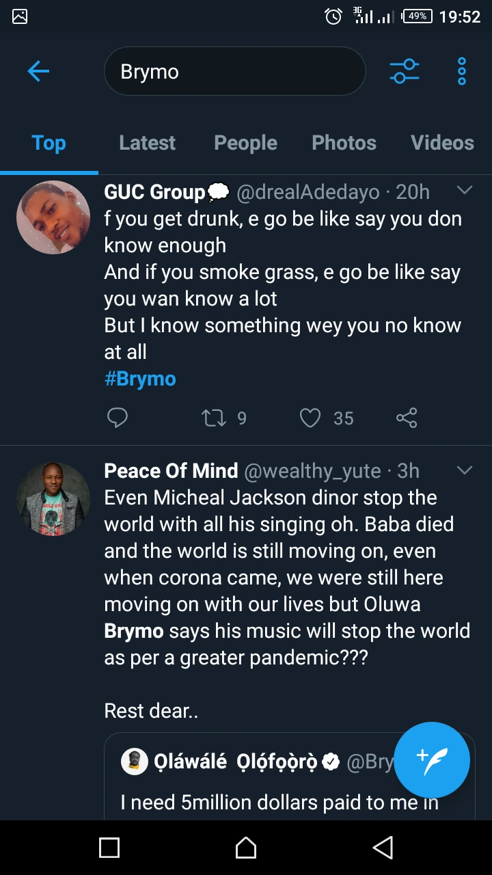
Task: Open search filter settings icon
Action: (x=404, y=71)
